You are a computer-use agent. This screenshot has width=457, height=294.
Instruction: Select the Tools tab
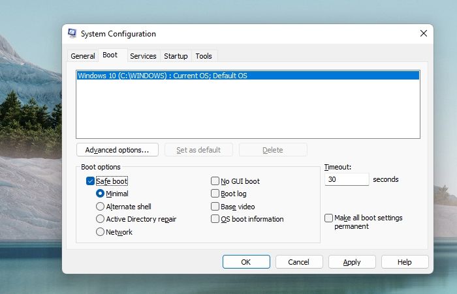[x=204, y=56]
